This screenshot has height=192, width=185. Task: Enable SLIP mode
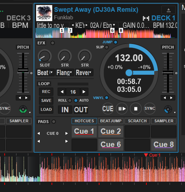107,47
